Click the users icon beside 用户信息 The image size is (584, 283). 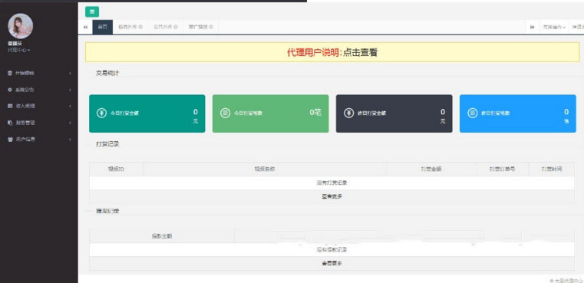(10, 140)
